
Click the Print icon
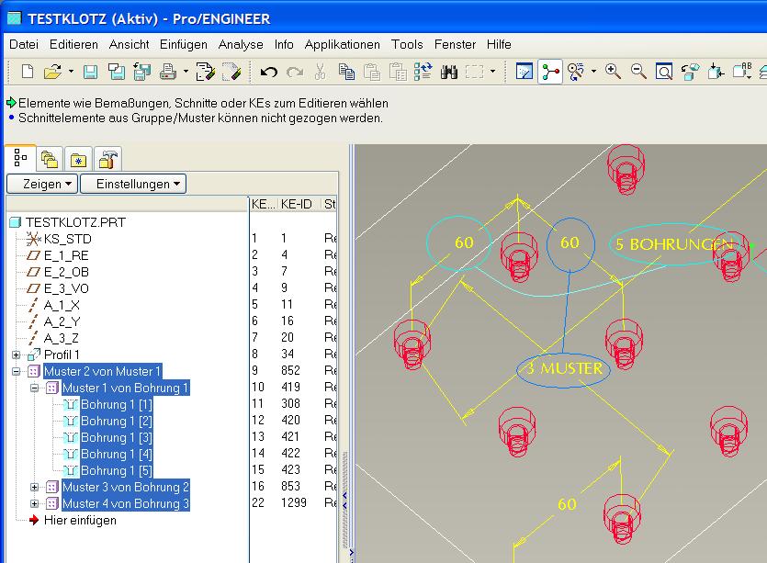click(168, 72)
